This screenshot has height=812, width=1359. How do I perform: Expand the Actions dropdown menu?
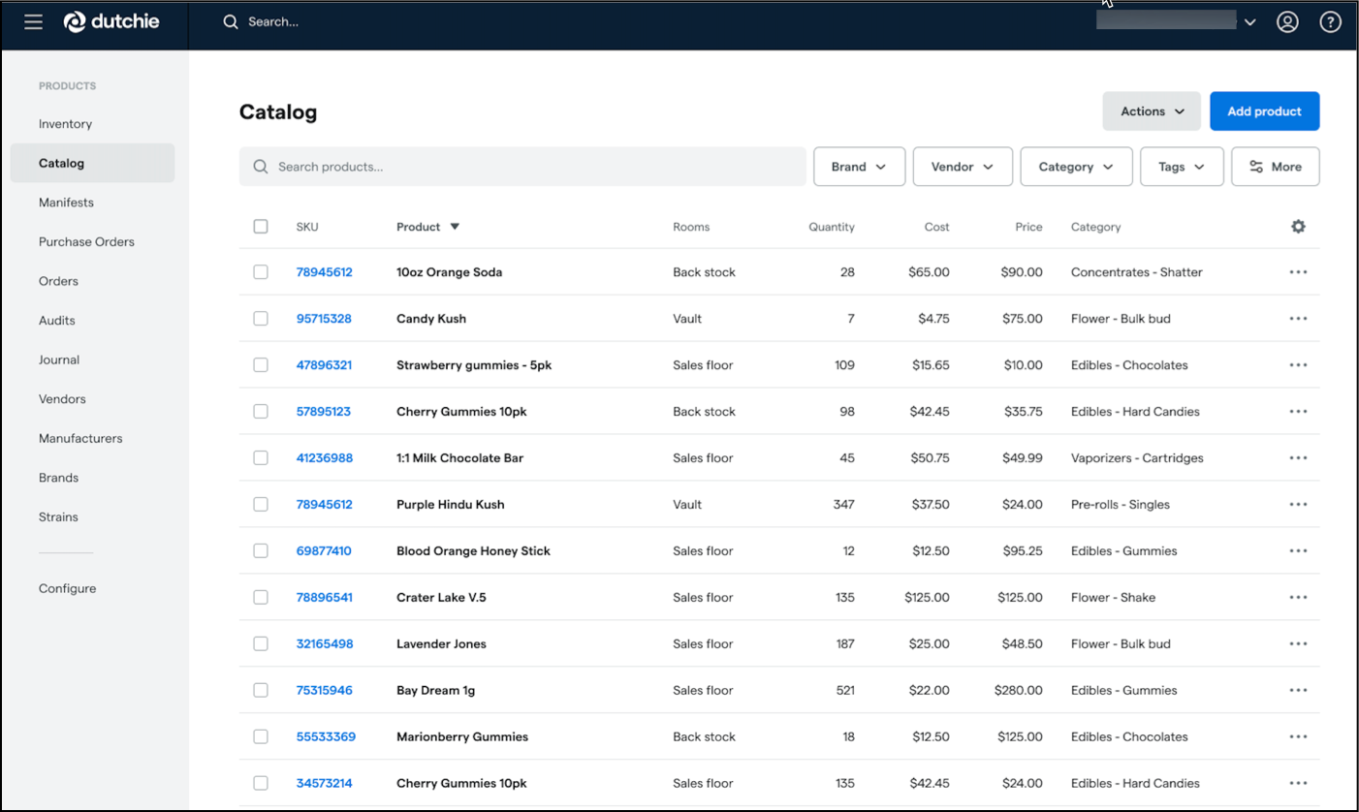(x=1152, y=111)
